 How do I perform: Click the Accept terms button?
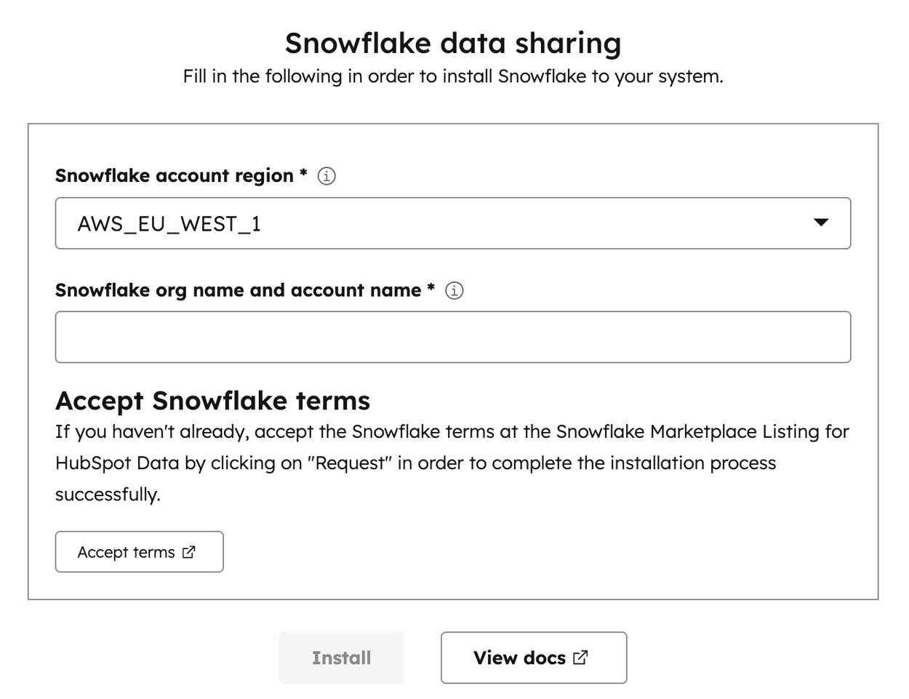tap(139, 551)
